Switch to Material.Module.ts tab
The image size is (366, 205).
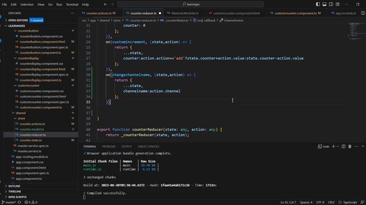(185, 13)
